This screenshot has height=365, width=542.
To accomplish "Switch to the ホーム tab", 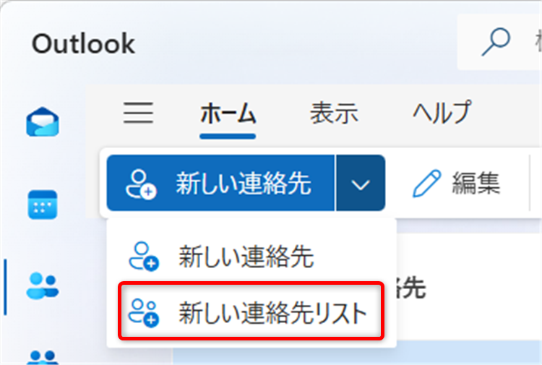I will 228,113.
